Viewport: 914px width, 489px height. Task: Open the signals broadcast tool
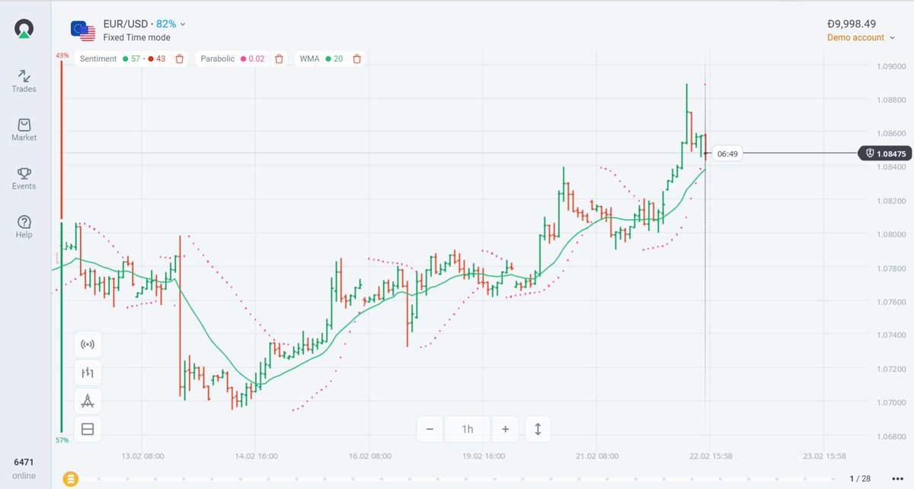(88, 345)
